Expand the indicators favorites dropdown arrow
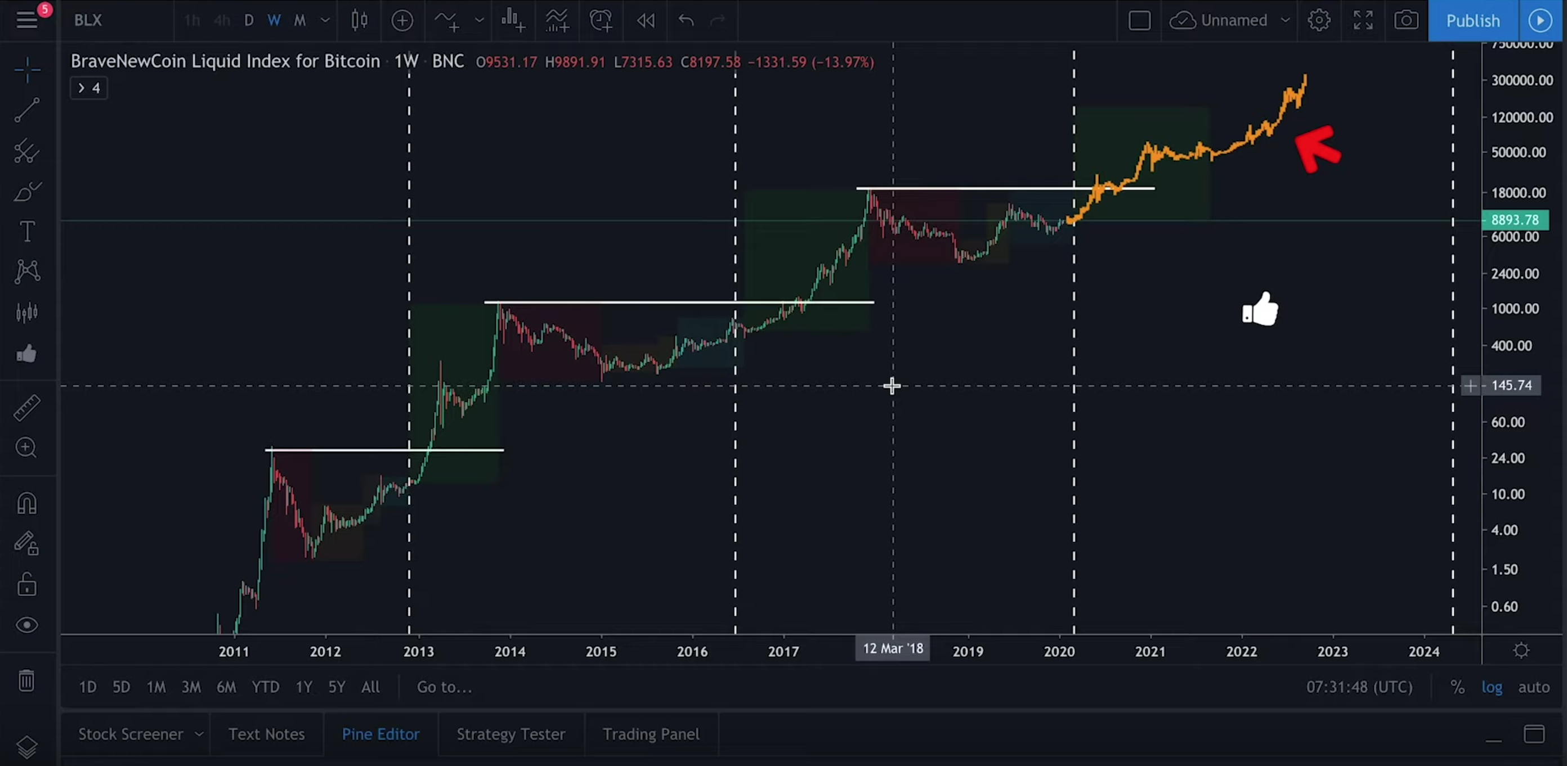 [480, 21]
